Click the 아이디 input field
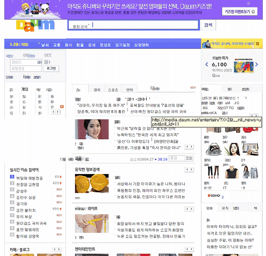 pos(26,62)
